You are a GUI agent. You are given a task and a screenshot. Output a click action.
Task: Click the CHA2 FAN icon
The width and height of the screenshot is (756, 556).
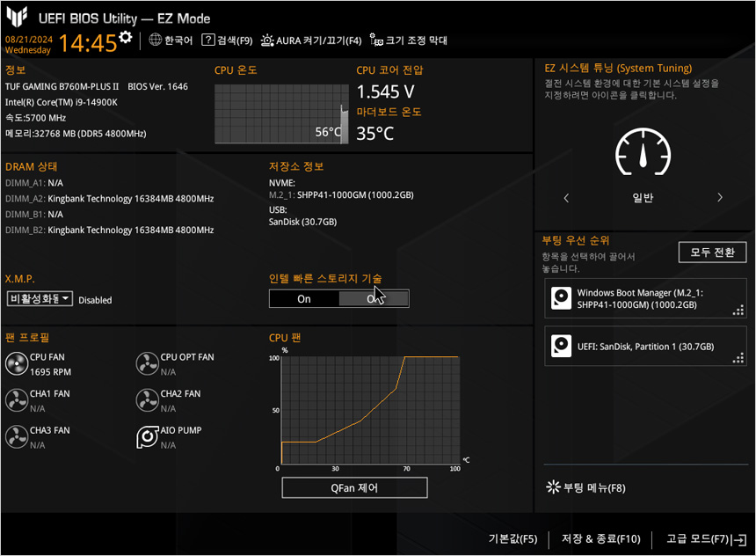click(148, 400)
